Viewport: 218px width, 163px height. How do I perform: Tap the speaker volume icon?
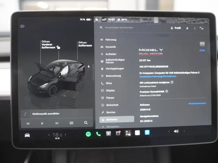click(x=176, y=131)
